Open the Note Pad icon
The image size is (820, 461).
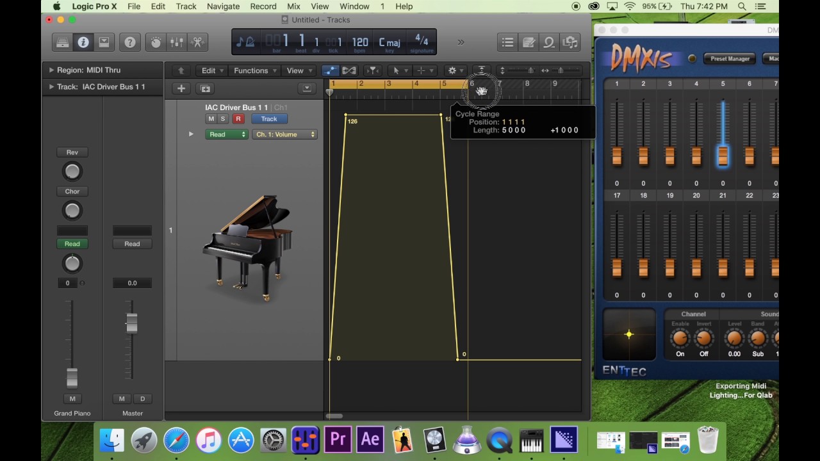coord(529,43)
